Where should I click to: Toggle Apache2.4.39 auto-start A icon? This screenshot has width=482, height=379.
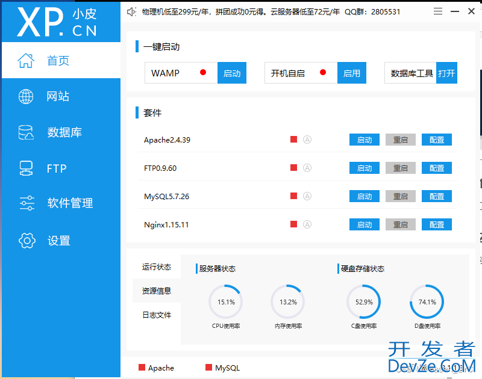307,140
